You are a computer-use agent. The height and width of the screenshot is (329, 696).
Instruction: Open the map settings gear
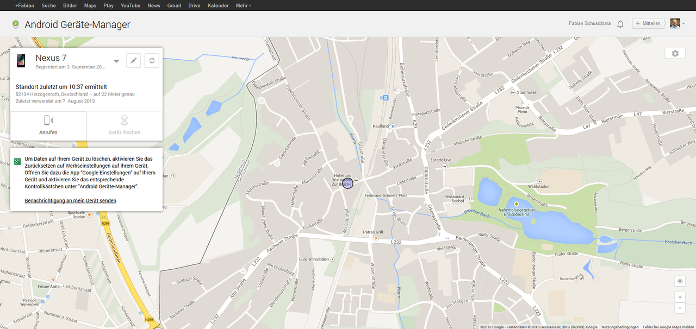click(x=675, y=53)
